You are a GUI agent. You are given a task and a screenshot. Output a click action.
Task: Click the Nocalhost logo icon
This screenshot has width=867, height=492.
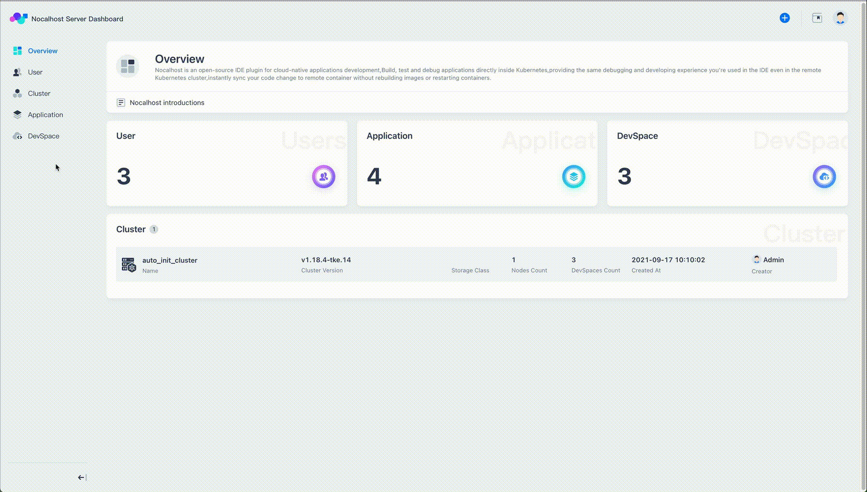(18, 18)
